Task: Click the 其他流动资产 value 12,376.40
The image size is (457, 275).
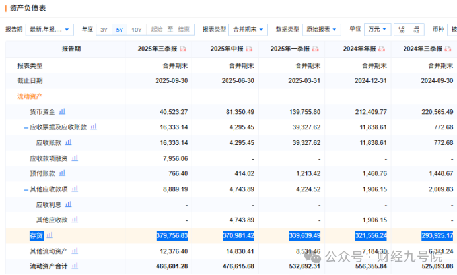Action: [174, 251]
